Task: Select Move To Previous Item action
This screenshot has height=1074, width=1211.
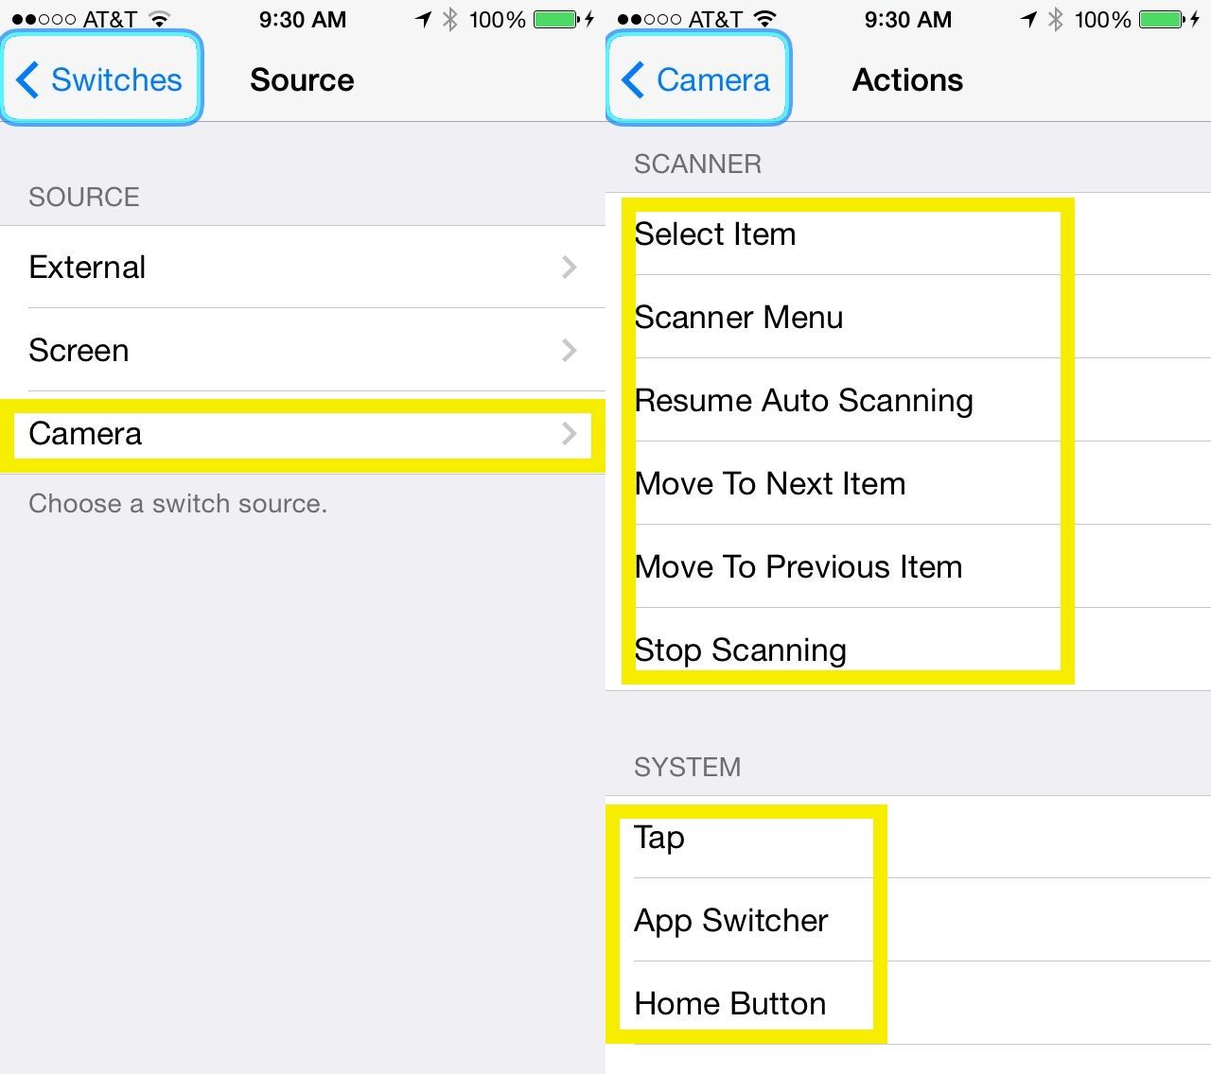Action: click(x=799, y=567)
